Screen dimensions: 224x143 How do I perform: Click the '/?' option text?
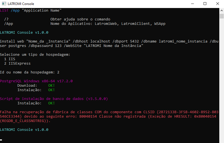[6, 19]
